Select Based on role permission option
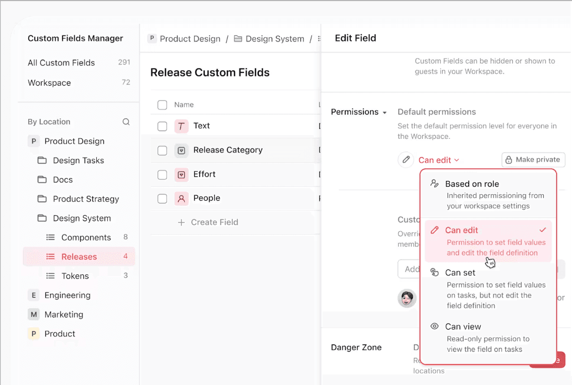 point(488,195)
